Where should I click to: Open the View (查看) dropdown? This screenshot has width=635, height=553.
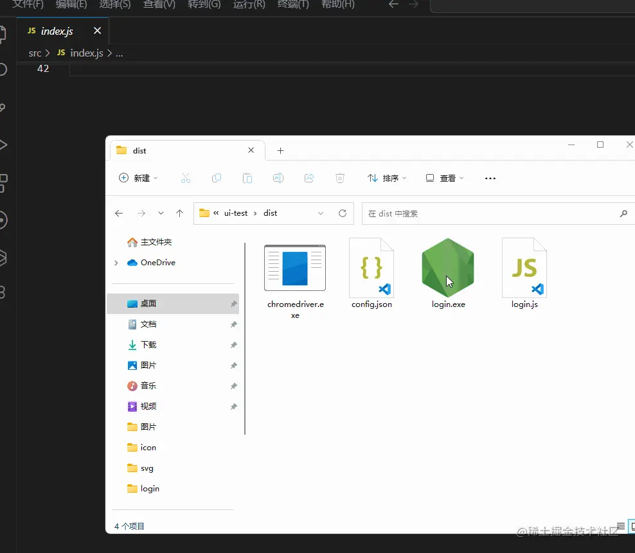[444, 178]
